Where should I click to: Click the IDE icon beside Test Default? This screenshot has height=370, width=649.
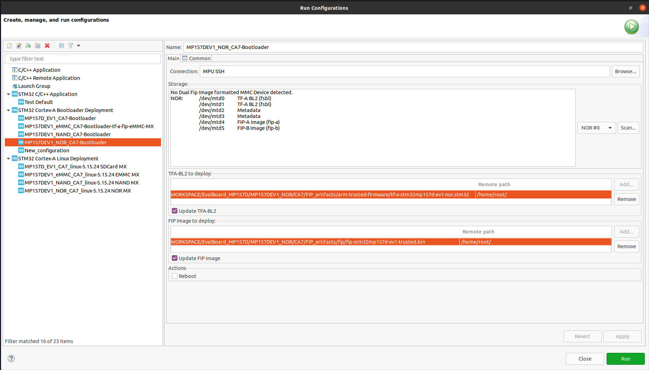(x=21, y=102)
